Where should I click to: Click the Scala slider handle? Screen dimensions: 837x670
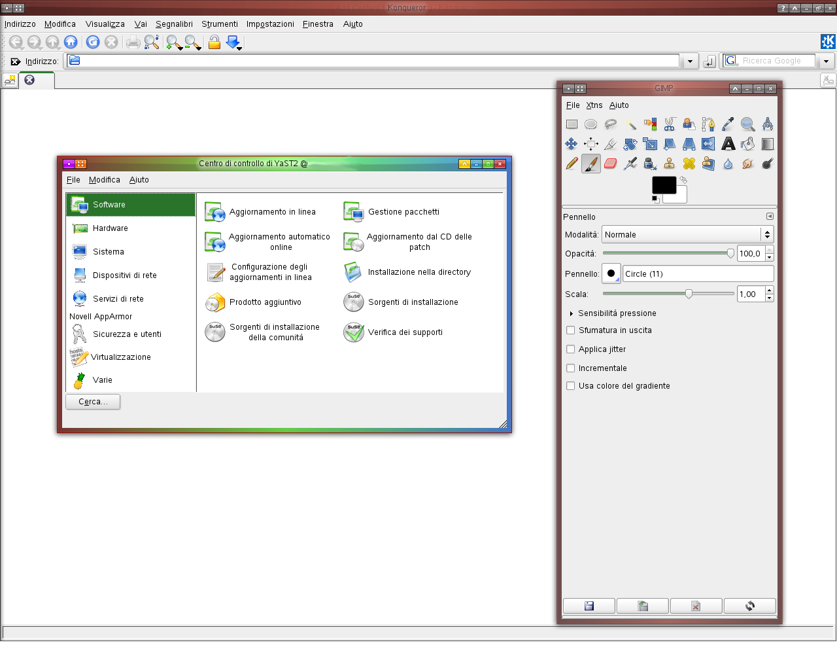689,294
